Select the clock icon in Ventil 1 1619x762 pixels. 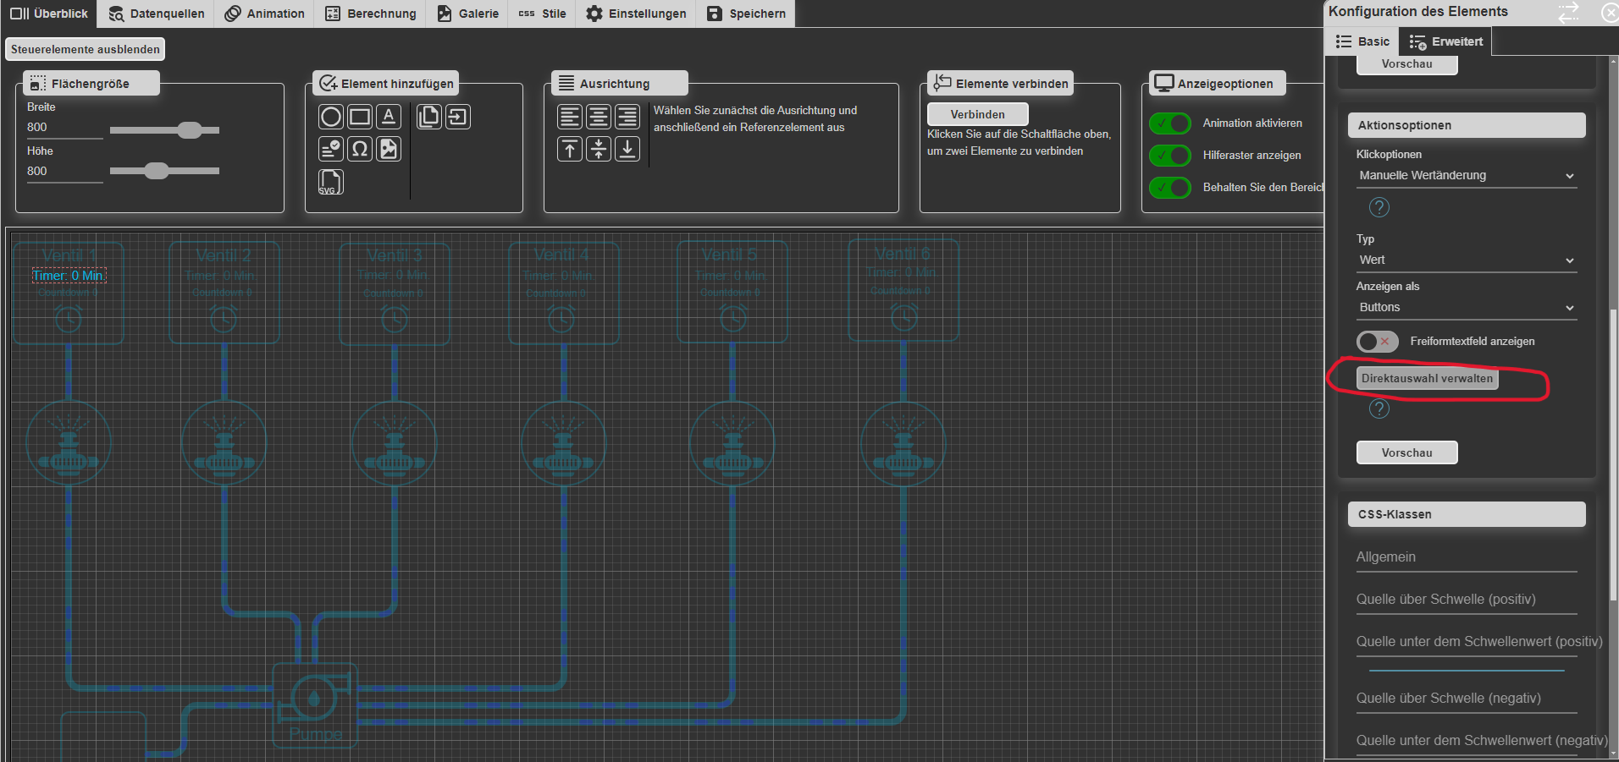point(69,319)
